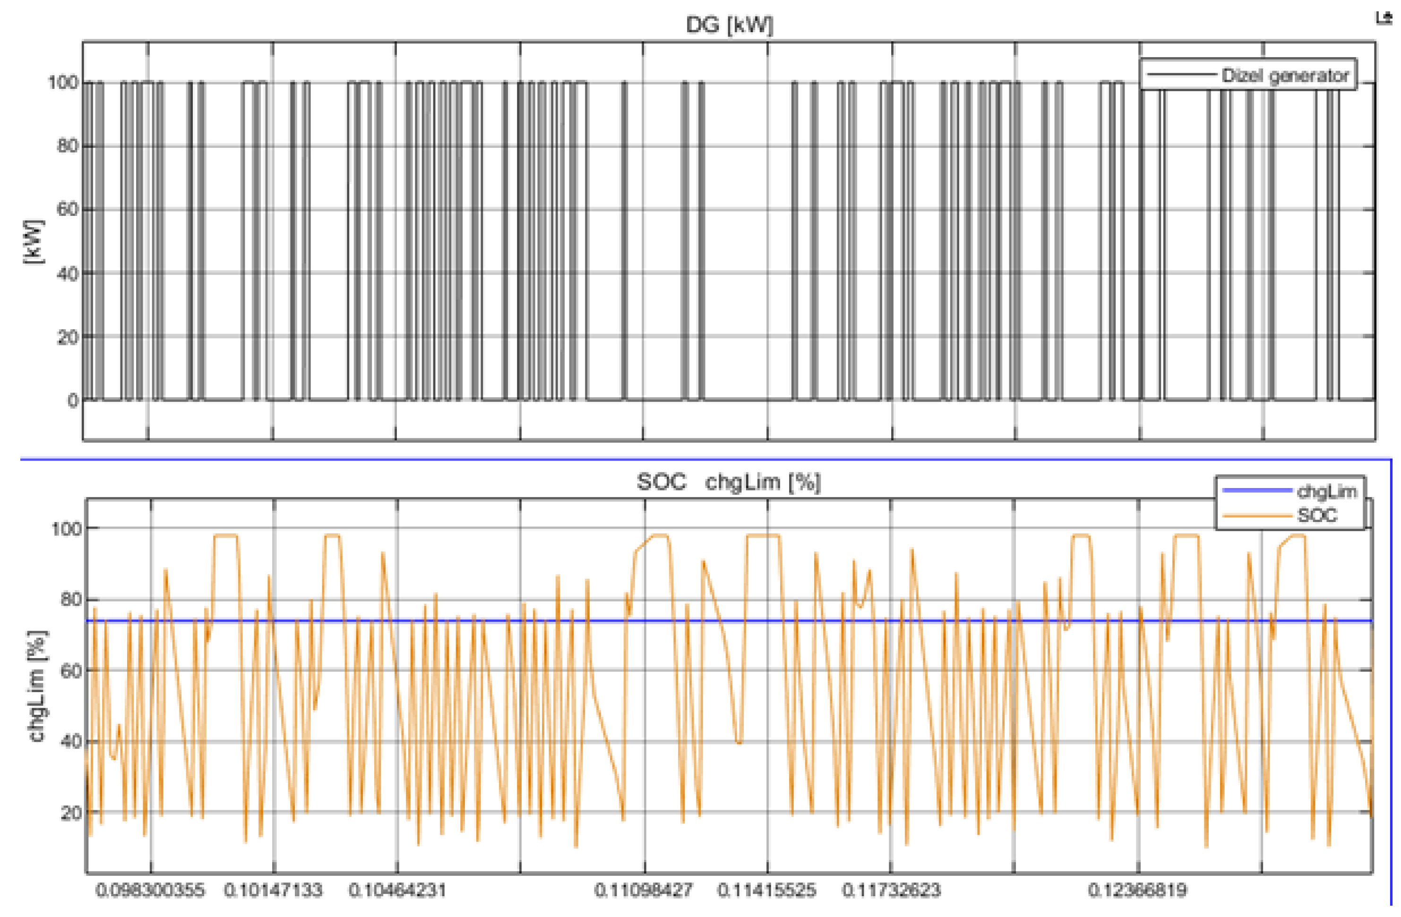1401x917 pixels.
Task: Select the SOC chgLim [%] plot title
Action: (728, 482)
